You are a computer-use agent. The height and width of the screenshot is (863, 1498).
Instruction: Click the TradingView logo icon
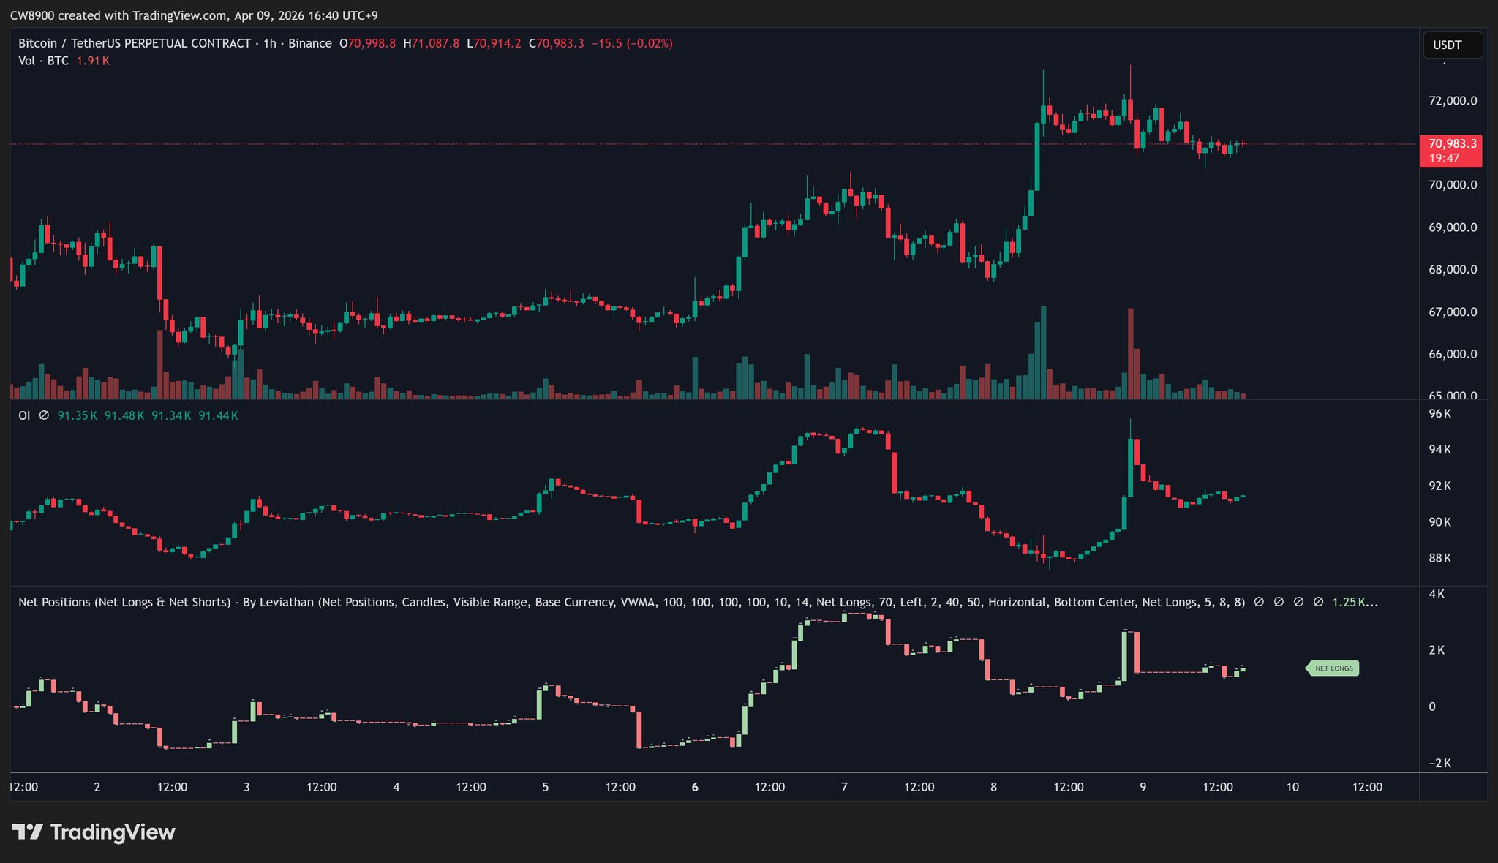click(28, 832)
